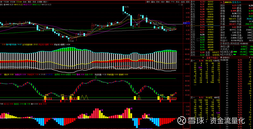Screen dimensions: 253x129
Task: Click the small circle icon in MA indicator row
Action: (179, 5)
